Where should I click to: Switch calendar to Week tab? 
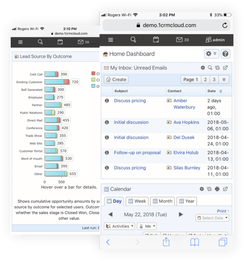137,201
